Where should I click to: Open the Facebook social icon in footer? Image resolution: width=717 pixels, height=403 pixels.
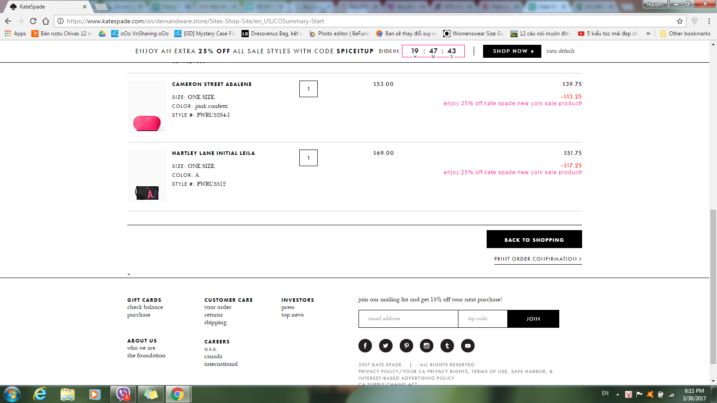tap(365, 346)
